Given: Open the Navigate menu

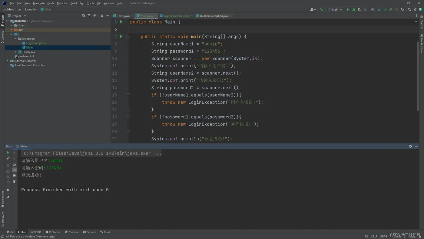Looking at the screenshot, I should [x=39, y=3].
